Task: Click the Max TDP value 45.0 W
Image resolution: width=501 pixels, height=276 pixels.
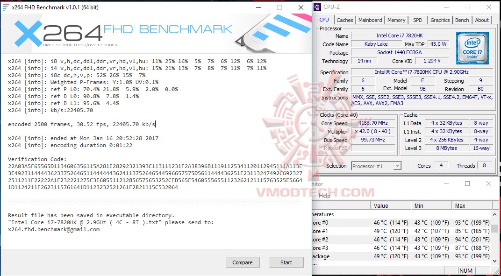Action: tap(437, 44)
